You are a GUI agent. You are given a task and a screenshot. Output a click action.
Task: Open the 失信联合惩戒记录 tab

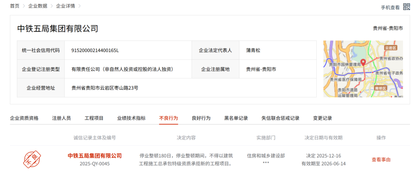(x=280, y=118)
